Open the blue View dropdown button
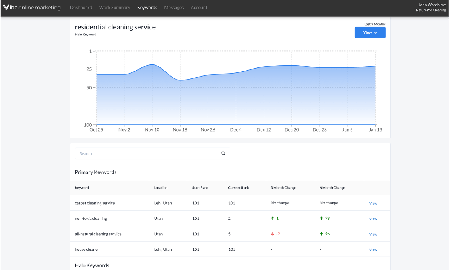This screenshot has width=449, height=270. (370, 33)
